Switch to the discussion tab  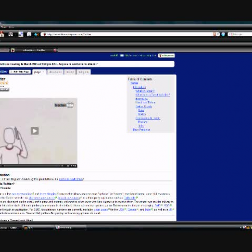pyautogui.click(x=55, y=72)
